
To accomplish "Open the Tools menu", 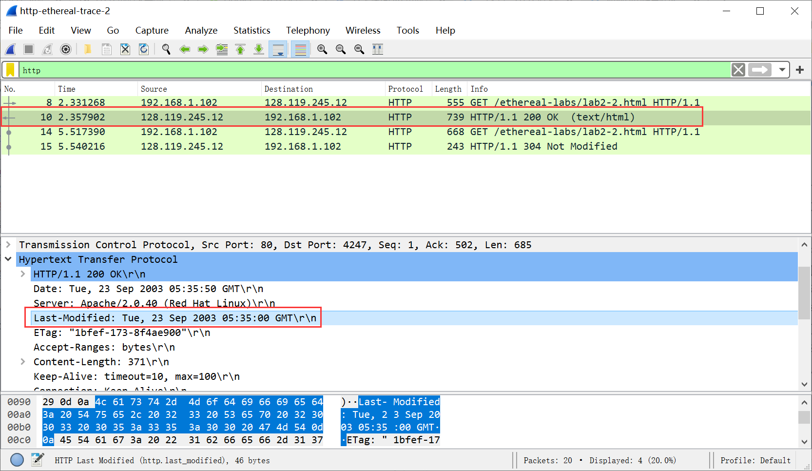I will (x=408, y=30).
